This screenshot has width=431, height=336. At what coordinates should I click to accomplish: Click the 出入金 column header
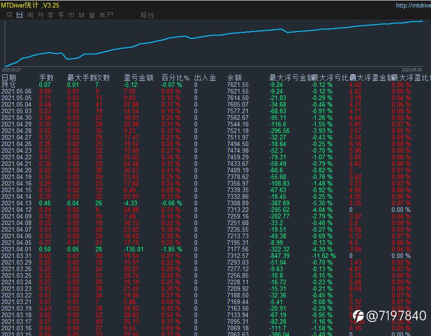205,78
